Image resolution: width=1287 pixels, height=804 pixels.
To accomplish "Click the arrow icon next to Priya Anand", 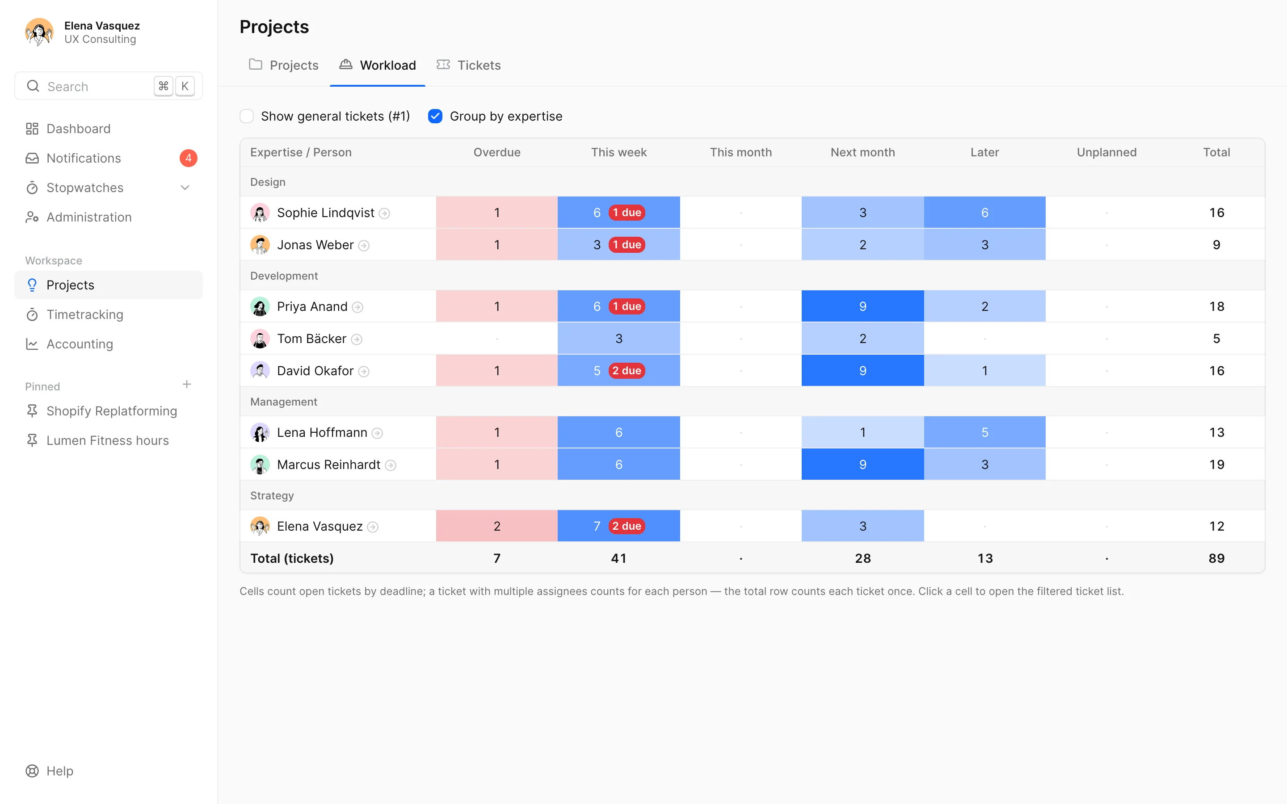I will click(x=358, y=307).
